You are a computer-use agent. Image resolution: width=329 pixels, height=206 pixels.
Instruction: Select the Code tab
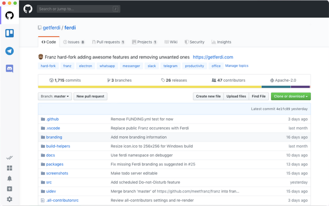coord(49,42)
